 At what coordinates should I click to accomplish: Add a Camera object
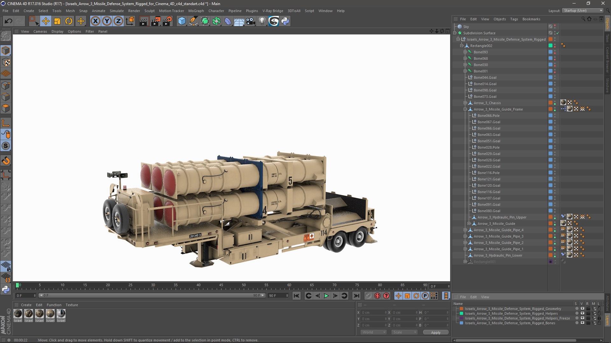[x=251, y=21]
